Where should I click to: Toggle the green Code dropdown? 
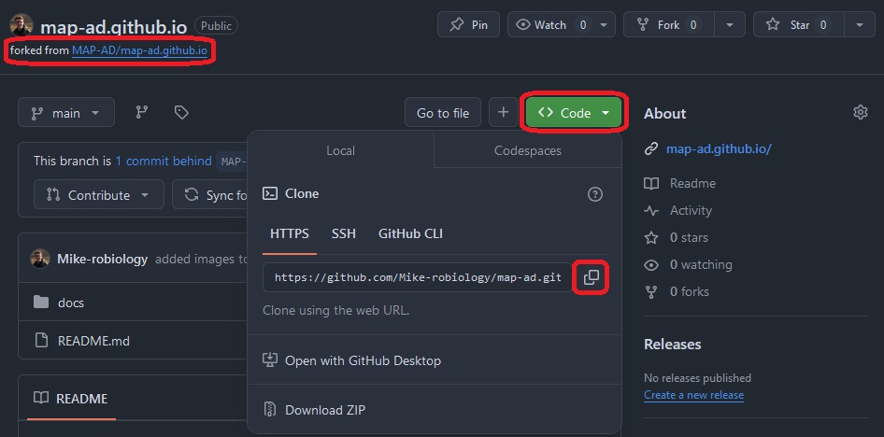[x=574, y=113]
